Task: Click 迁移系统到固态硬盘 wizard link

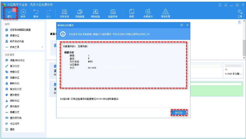Action: click(20, 30)
